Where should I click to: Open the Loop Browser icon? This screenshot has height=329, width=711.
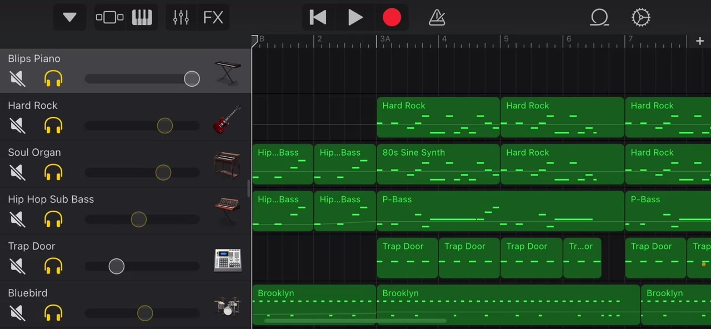point(599,17)
